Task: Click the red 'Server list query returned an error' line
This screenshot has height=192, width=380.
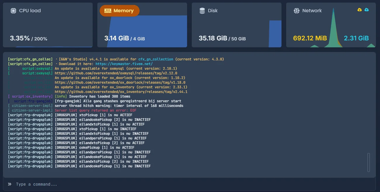Action: [x=96, y=110]
